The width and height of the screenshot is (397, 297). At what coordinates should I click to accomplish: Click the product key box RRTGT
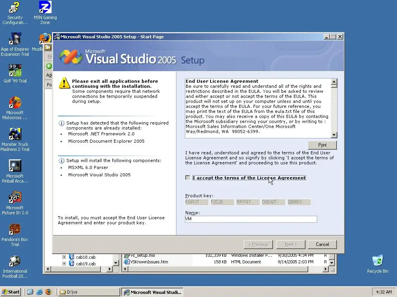(248, 202)
